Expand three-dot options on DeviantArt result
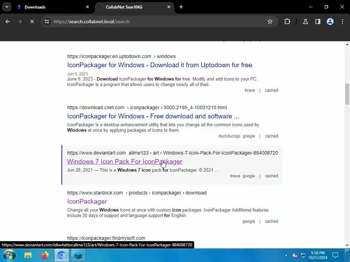The width and height of the screenshot is (350, 262). pos(260,176)
